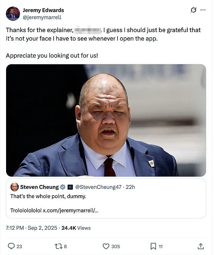Enlarge the main post photo

click(106, 120)
